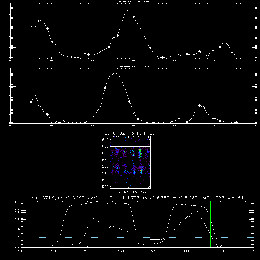The width and height of the screenshot is (260, 260).
Task: Click the leftmost green vertical line in bottom plot
Action: [x=64, y=224]
